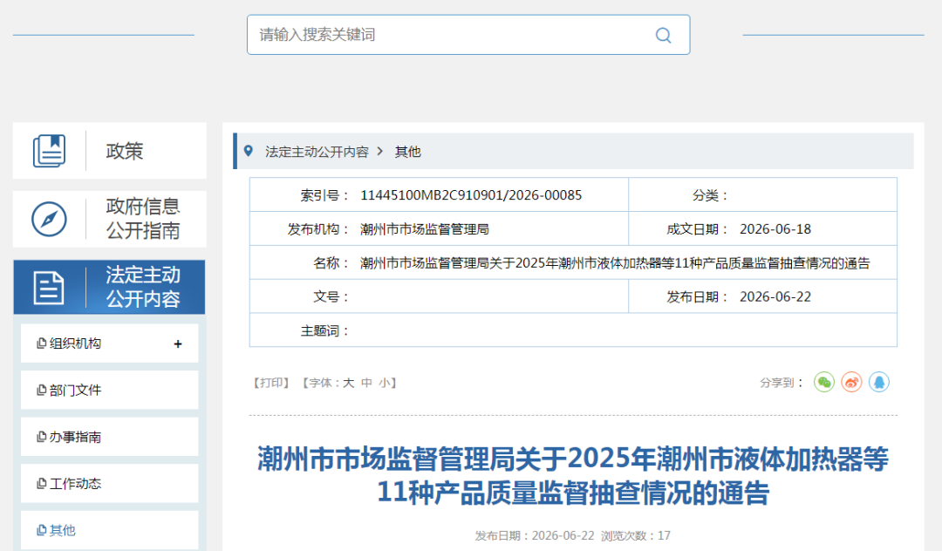The width and height of the screenshot is (942, 551).
Task: Set font size to 小
Action: point(386,383)
